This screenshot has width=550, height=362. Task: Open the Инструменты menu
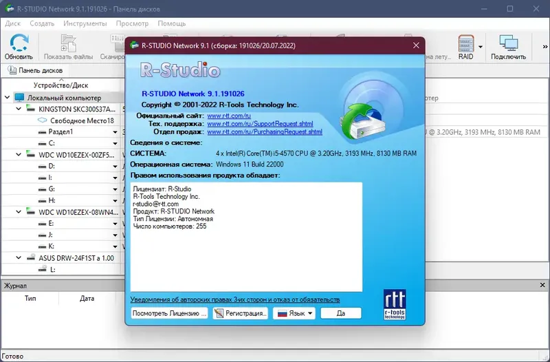click(x=85, y=23)
